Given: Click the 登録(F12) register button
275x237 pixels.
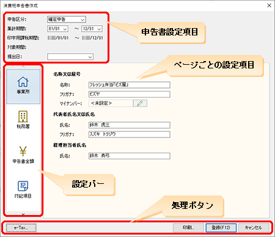Looking at the screenshot, I should 221,228.
